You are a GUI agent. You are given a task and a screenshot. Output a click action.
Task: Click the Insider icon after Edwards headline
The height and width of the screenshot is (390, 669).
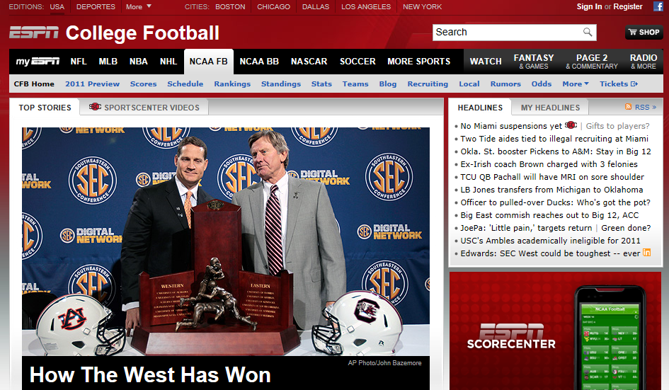[646, 253]
